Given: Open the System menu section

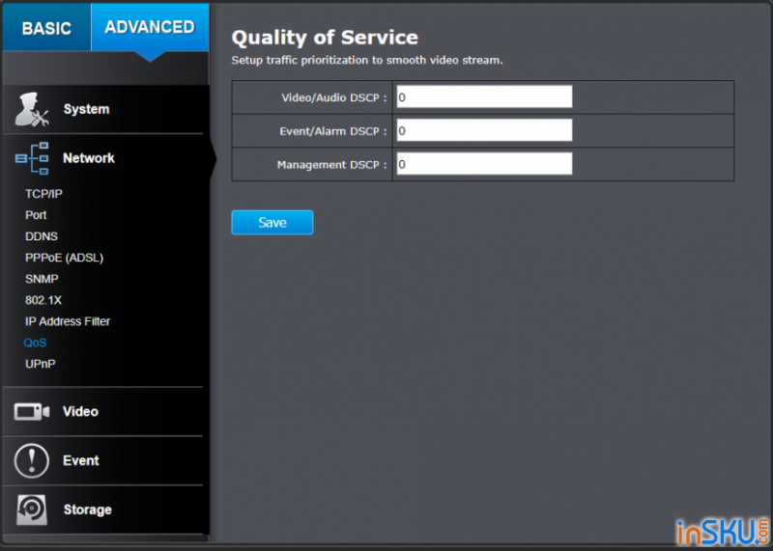Looking at the screenshot, I should tap(103, 109).
